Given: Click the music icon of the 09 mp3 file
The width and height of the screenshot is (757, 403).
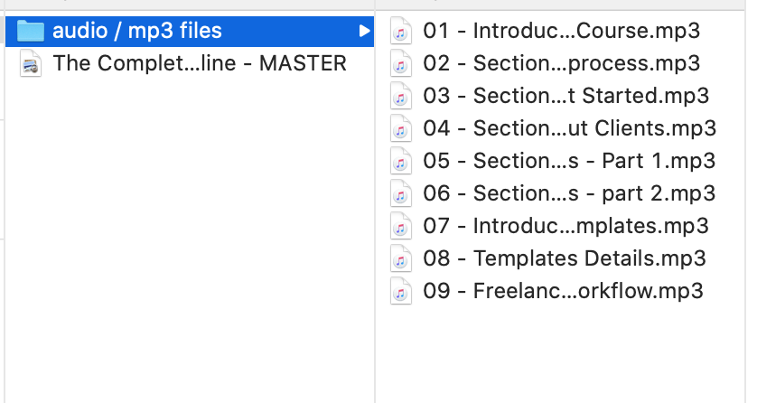Looking at the screenshot, I should tap(401, 292).
